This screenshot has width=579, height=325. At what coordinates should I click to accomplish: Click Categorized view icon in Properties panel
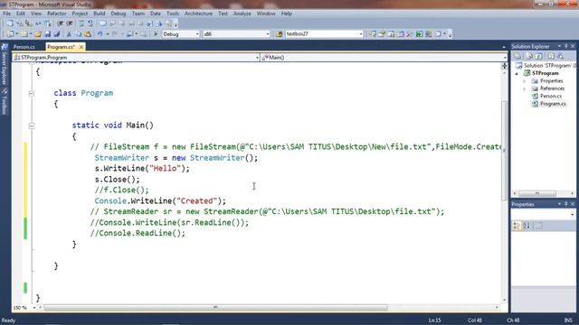pyautogui.click(x=517, y=225)
